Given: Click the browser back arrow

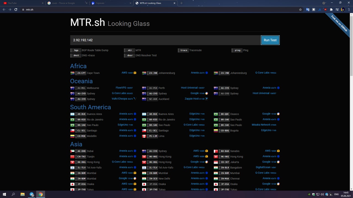Looking at the screenshot, I should coord(4,9).
